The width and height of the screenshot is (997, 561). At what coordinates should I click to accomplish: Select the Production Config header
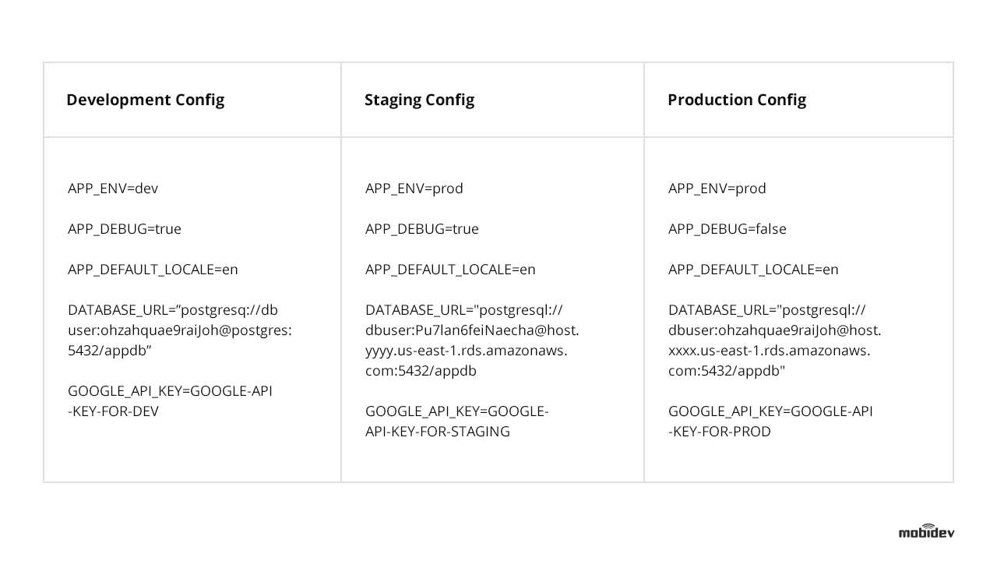pyautogui.click(x=736, y=100)
